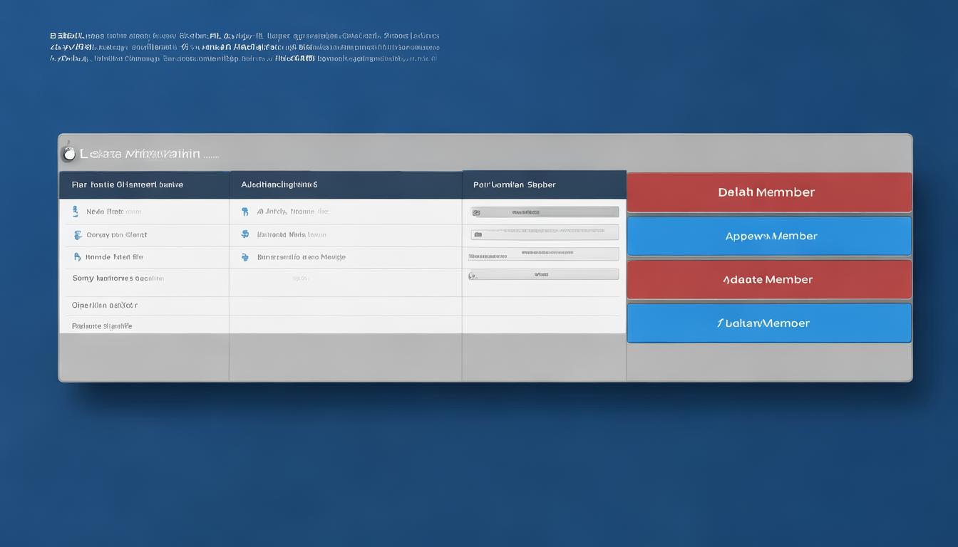Click the round app icon in the window title

point(68,153)
